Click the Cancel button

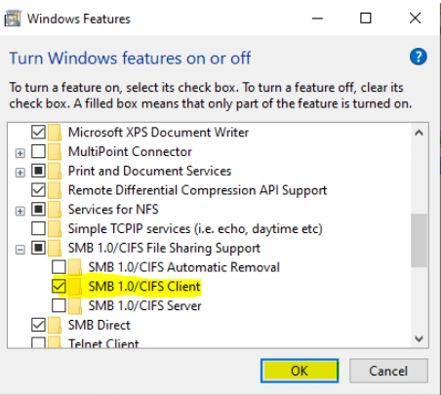[x=388, y=371]
